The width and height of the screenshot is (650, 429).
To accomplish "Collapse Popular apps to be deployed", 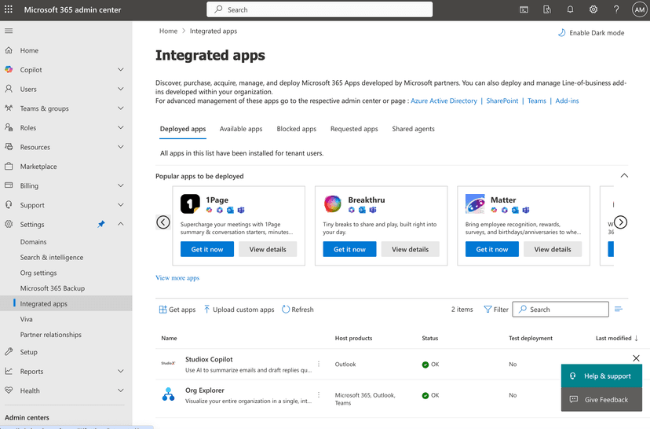I will tap(624, 175).
